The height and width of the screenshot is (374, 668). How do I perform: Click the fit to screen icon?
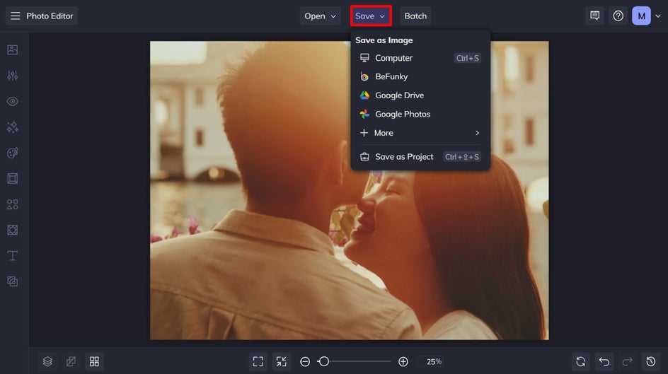point(258,361)
